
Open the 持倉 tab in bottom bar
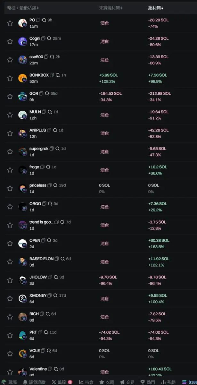86,382
